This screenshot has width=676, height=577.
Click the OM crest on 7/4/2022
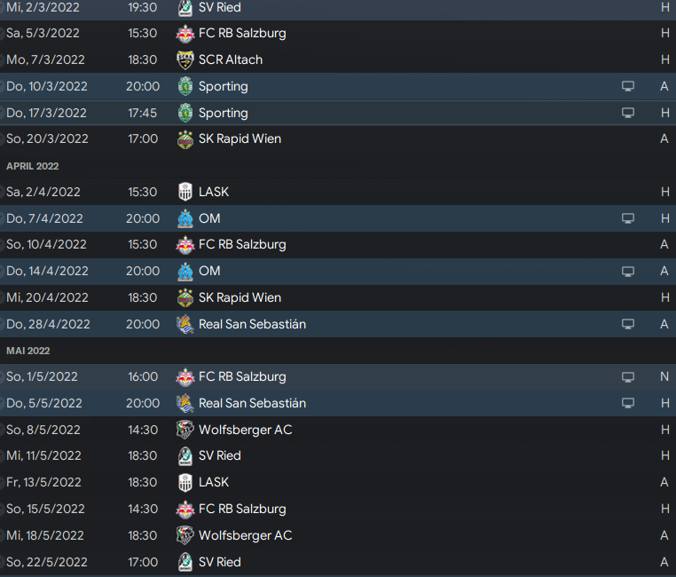click(x=185, y=218)
